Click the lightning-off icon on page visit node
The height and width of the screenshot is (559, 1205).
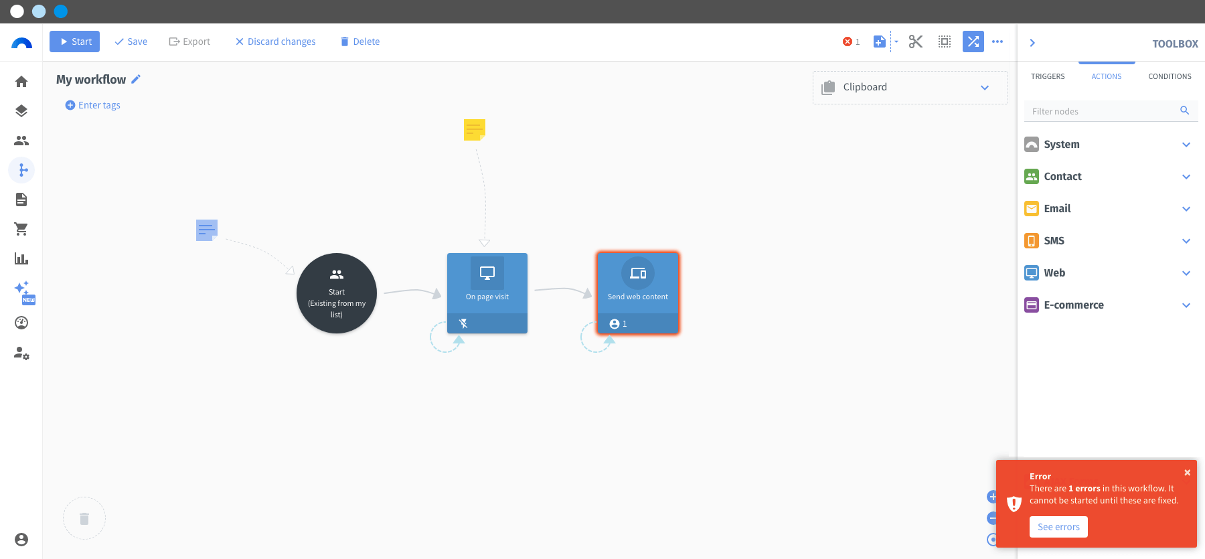pyautogui.click(x=463, y=324)
